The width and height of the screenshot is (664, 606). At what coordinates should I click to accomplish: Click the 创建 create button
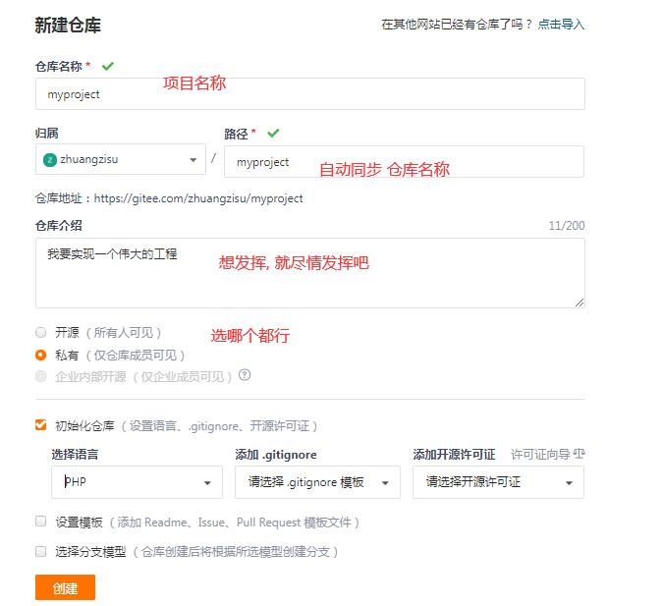pyautogui.click(x=65, y=587)
